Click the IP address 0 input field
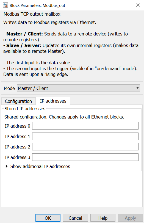 85,126
